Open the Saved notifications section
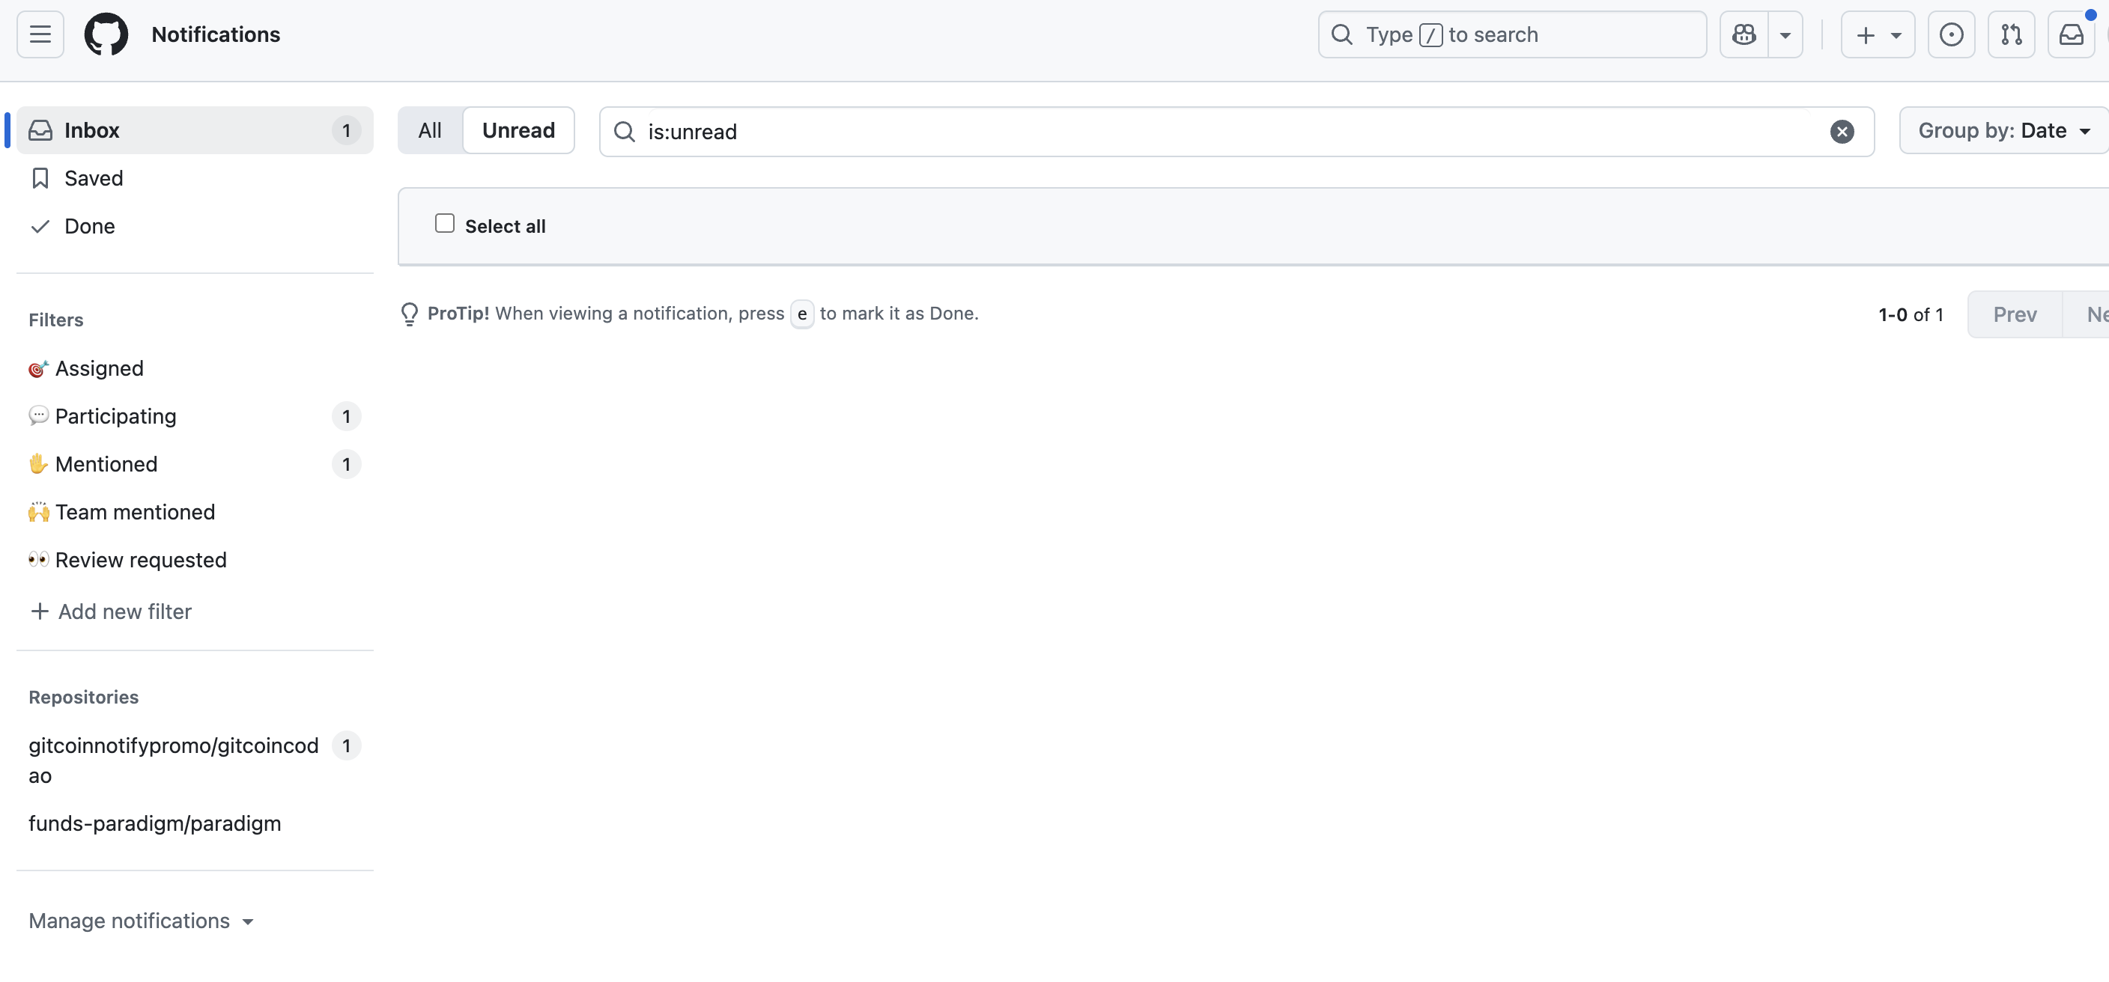Image resolution: width=2109 pixels, height=982 pixels. [x=94, y=178]
